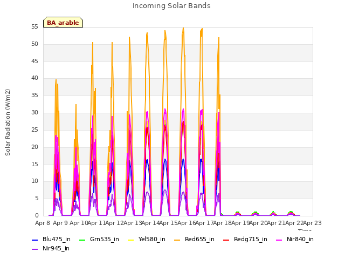Click the magenta Nir840_in color swatch

[x=279, y=240]
